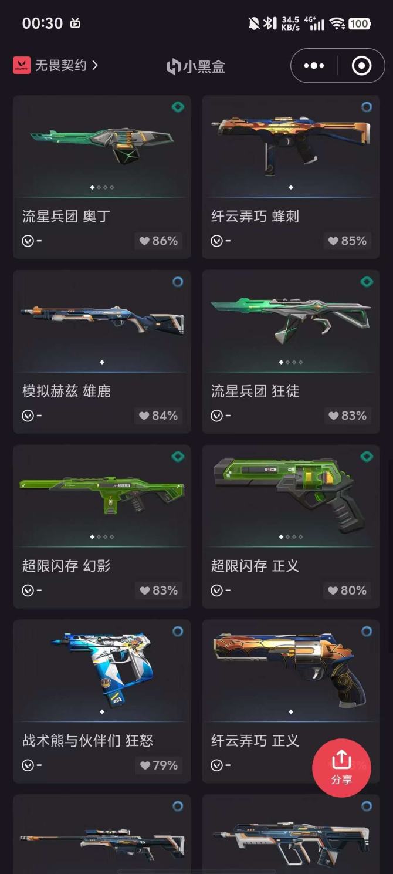Image resolution: width=393 pixels, height=874 pixels.
Task: Open the 超限闪存 正义 skin card
Action: (x=291, y=527)
